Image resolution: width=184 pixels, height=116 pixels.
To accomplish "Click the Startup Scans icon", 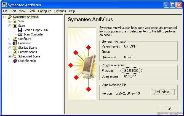I will (x=15, y=48).
